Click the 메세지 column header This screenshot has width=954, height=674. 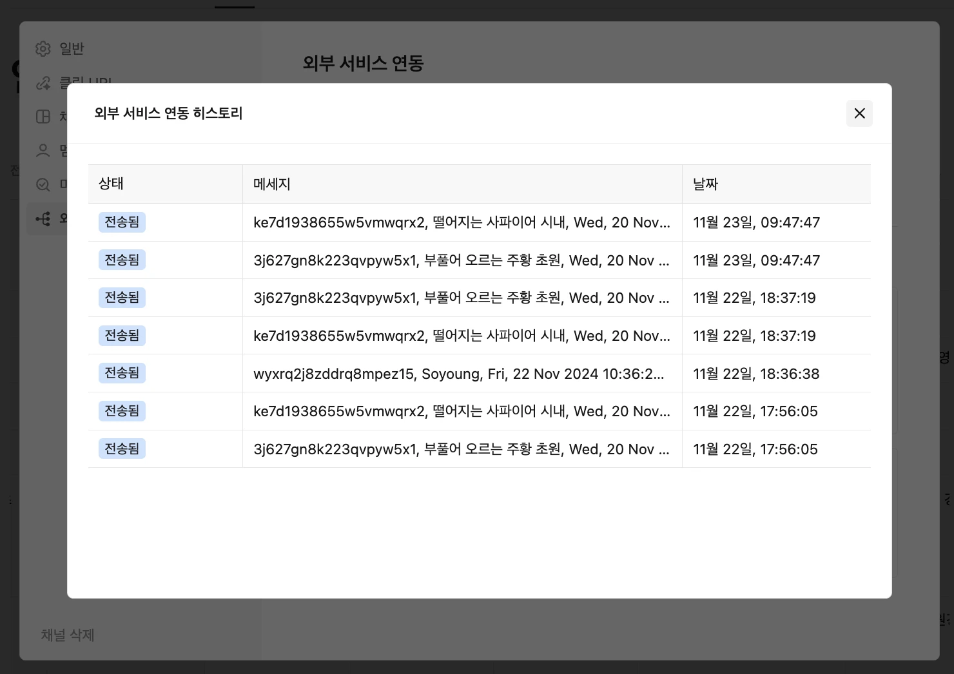coord(272,184)
